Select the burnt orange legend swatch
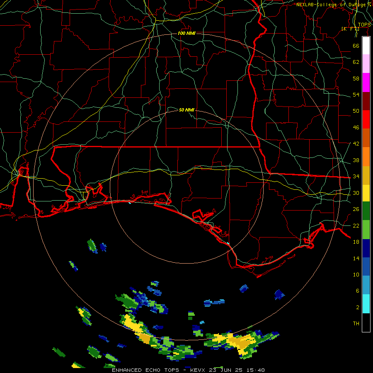 (x=366, y=138)
